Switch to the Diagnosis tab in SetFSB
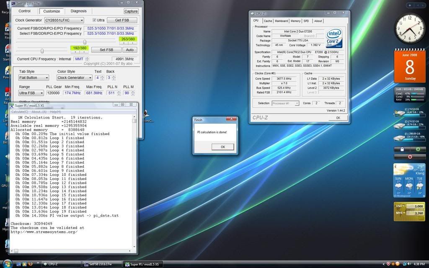This screenshot has height=268, width=429. tap(79, 11)
